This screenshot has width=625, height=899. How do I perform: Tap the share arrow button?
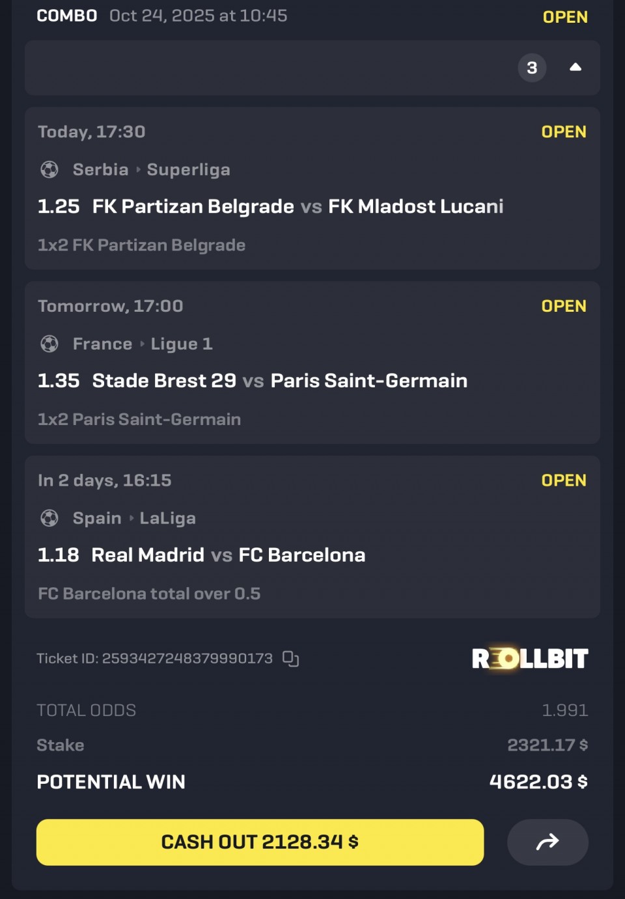(548, 842)
